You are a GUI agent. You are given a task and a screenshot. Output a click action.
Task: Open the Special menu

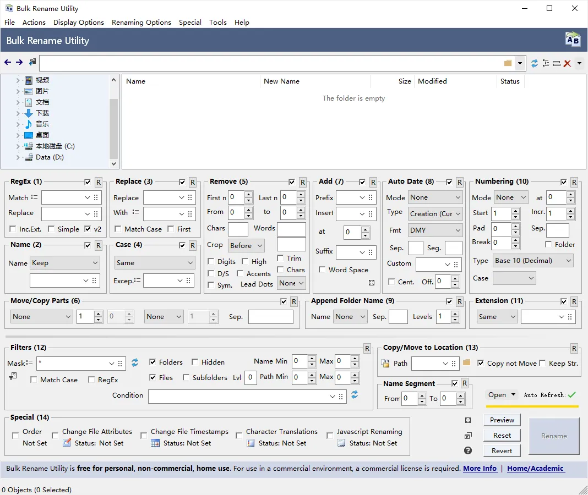(190, 22)
